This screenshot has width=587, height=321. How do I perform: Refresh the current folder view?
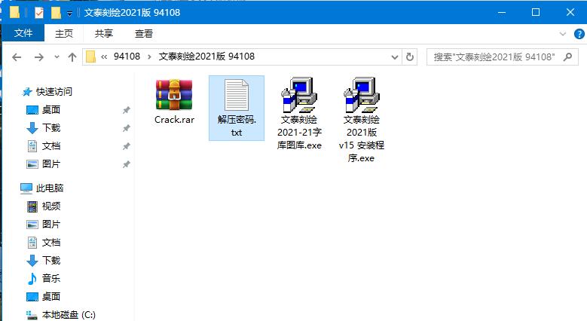click(x=410, y=57)
